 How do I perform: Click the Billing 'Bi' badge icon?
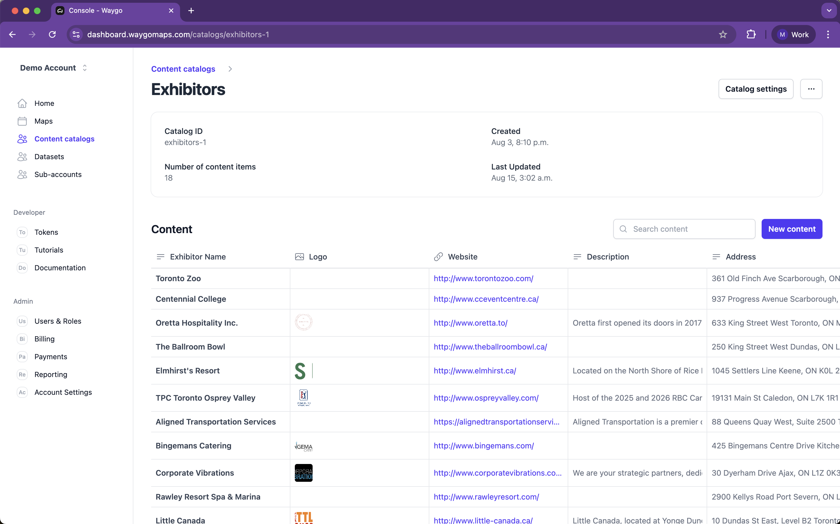click(22, 339)
